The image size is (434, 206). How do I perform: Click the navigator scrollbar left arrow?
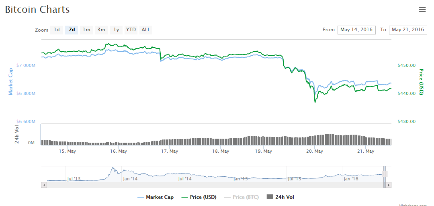pyautogui.click(x=44, y=185)
